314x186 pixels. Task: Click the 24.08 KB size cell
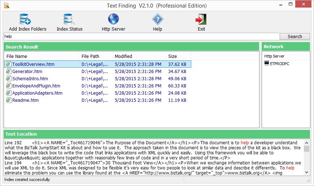pyautogui.click(x=177, y=93)
